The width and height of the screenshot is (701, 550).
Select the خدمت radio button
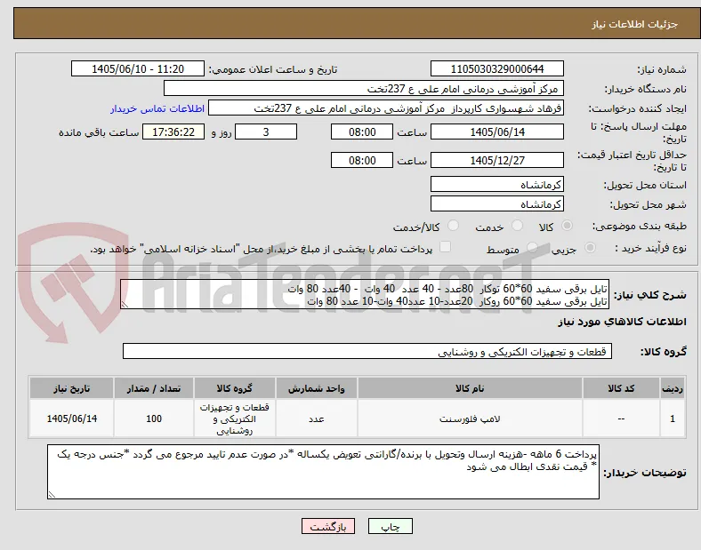pos(517,226)
